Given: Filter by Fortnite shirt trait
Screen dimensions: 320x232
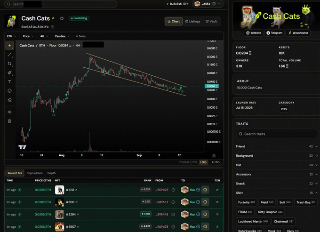Looking at the screenshot, I should click(x=247, y=202).
